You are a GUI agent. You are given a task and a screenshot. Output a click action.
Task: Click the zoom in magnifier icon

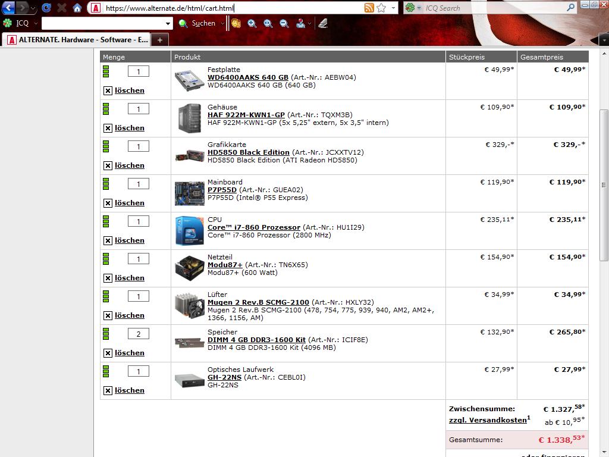coord(252,24)
